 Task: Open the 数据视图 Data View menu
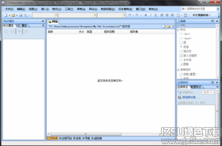click(108, 9)
